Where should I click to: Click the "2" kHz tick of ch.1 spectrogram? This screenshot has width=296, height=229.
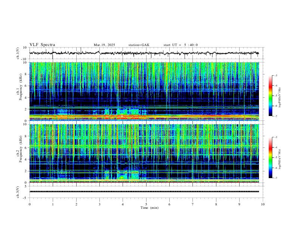26,109
